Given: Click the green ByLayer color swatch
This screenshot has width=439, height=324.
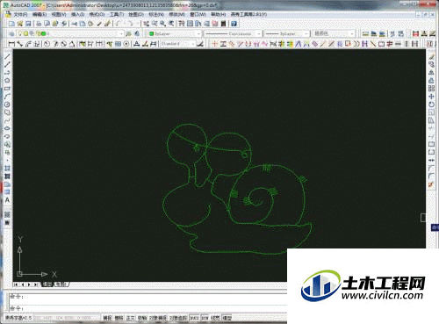Looking at the screenshot, I should [x=151, y=34].
